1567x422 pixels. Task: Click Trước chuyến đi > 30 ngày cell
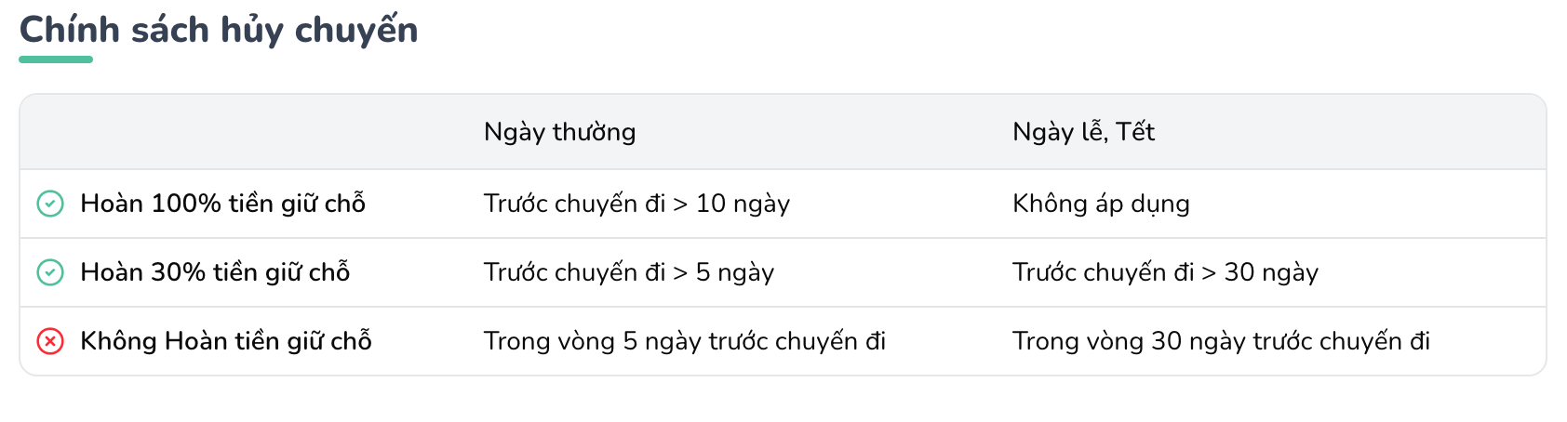[x=1165, y=272]
